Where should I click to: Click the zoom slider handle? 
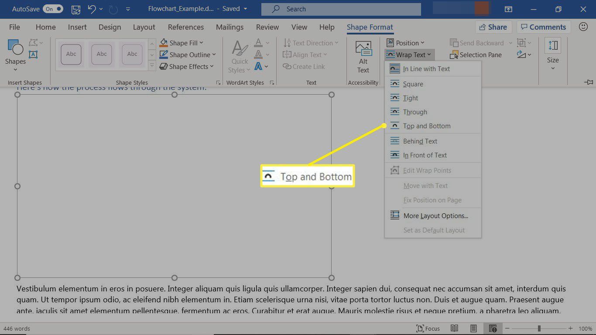pyautogui.click(x=540, y=328)
